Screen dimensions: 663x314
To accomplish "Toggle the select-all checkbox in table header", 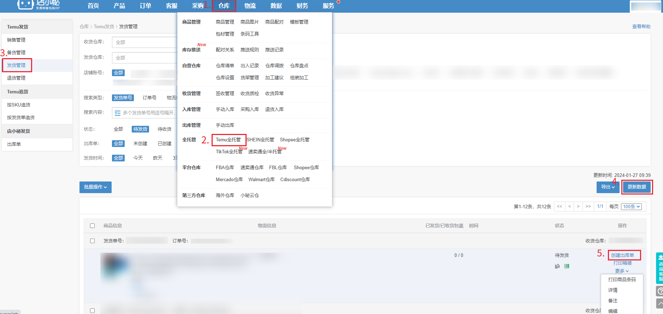I will coord(93,226).
